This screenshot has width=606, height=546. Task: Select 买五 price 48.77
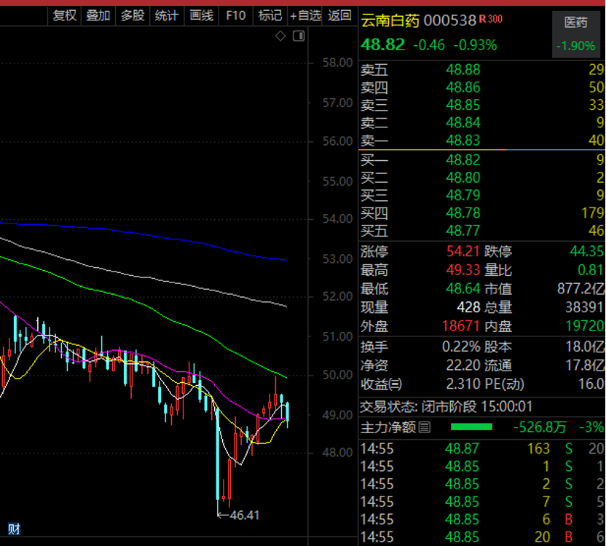coord(463,231)
